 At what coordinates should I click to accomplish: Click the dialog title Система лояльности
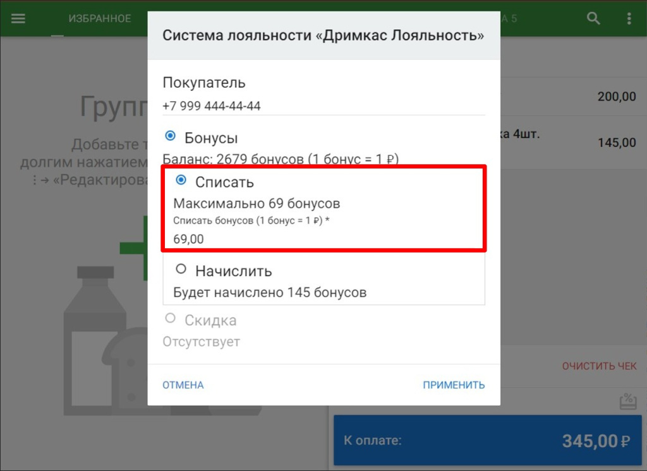[x=323, y=35]
